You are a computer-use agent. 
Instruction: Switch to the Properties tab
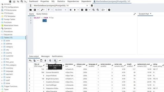[45, 2]
